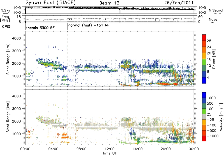Click the '28' tick on Power scale

pyautogui.click(x=209, y=41)
